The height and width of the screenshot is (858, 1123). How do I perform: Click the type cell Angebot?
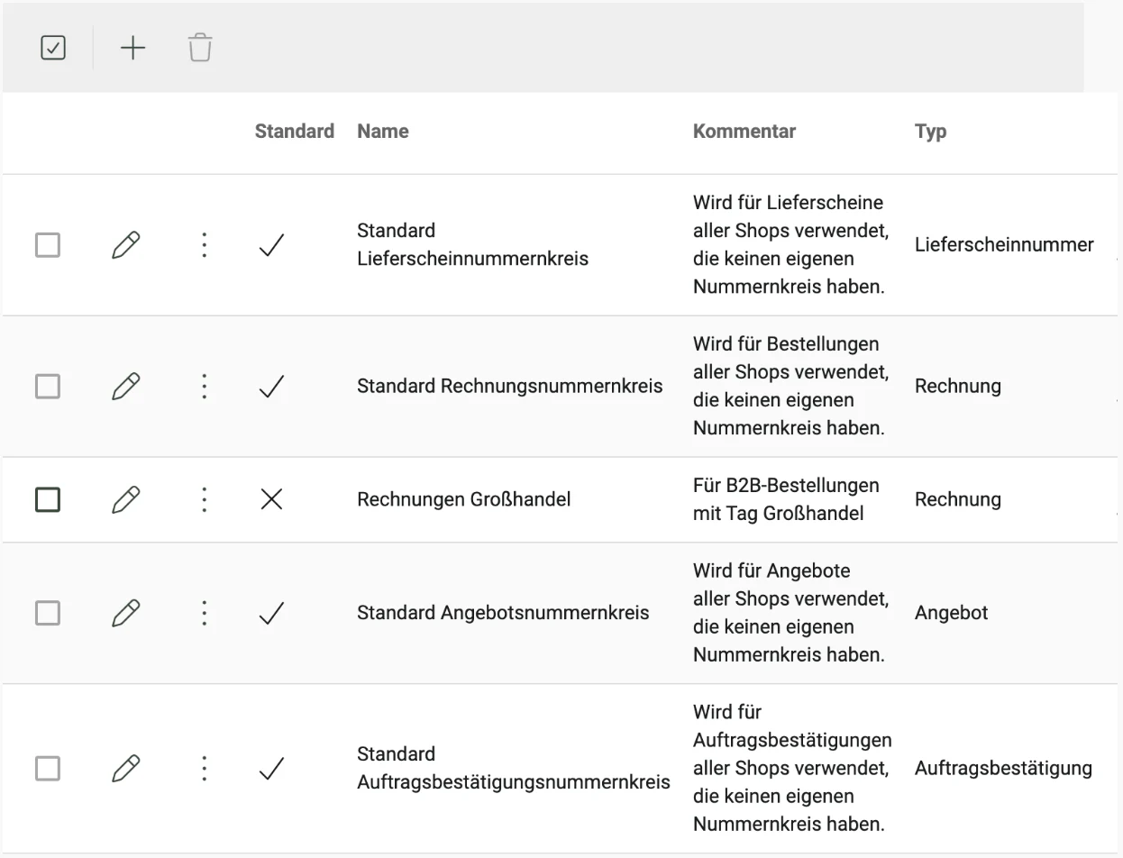(951, 613)
